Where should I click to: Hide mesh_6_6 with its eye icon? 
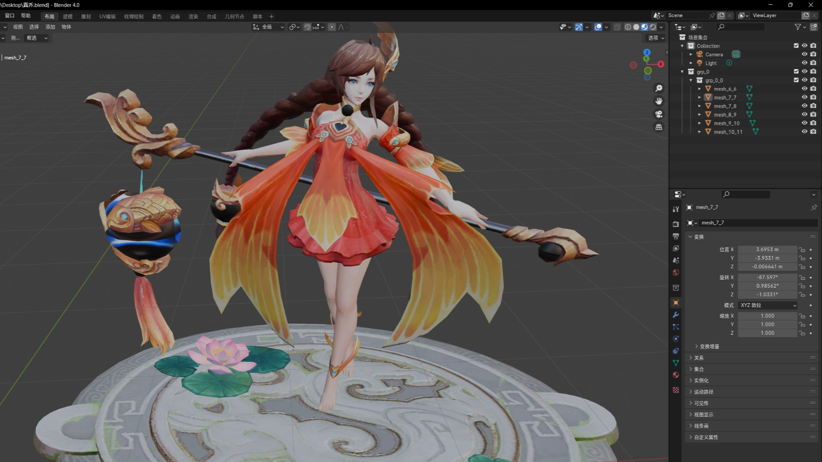[804, 89]
